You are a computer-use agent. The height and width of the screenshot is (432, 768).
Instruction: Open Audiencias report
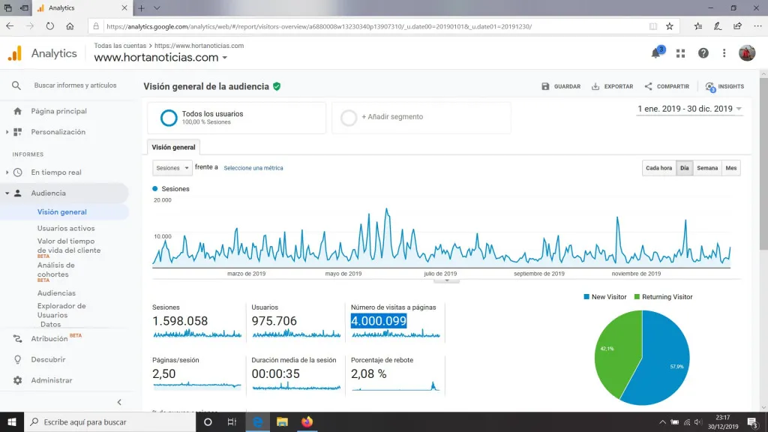click(56, 293)
